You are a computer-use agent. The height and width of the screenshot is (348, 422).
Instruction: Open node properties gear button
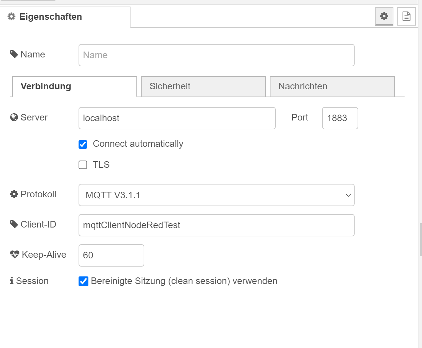tap(384, 16)
